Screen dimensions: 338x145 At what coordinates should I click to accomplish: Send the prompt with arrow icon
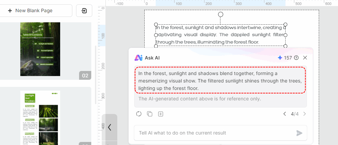pyautogui.click(x=299, y=133)
